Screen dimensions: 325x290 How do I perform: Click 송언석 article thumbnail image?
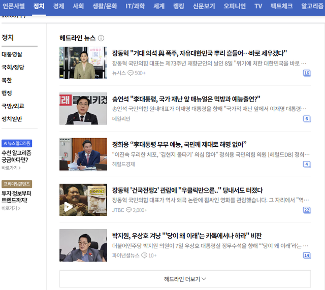(x=83, y=109)
